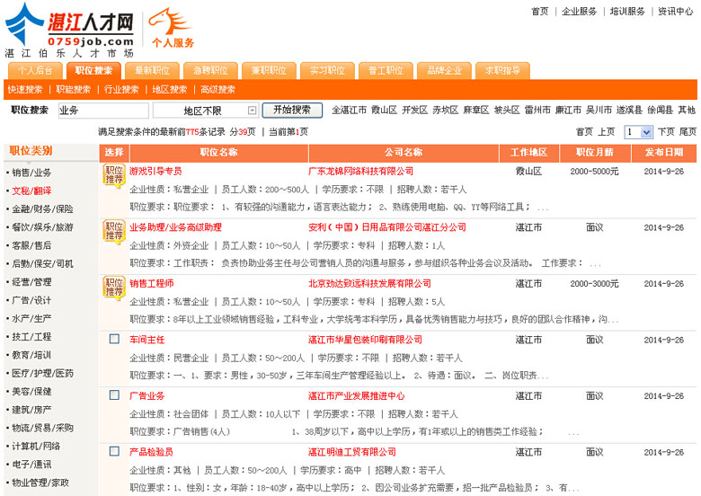Select the 广告业务 job checkbox

(114, 395)
